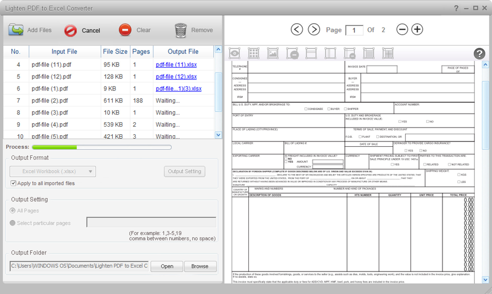The image size is (492, 294).
Task: Click the pdf-file (12).pdf input file
Action: (x=52, y=77)
